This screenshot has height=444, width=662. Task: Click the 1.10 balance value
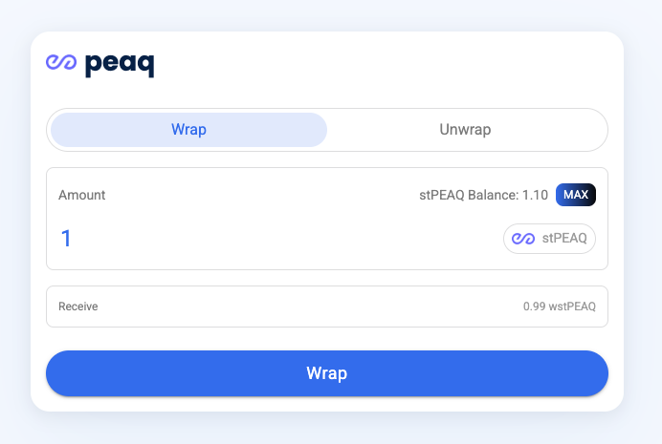(x=535, y=195)
